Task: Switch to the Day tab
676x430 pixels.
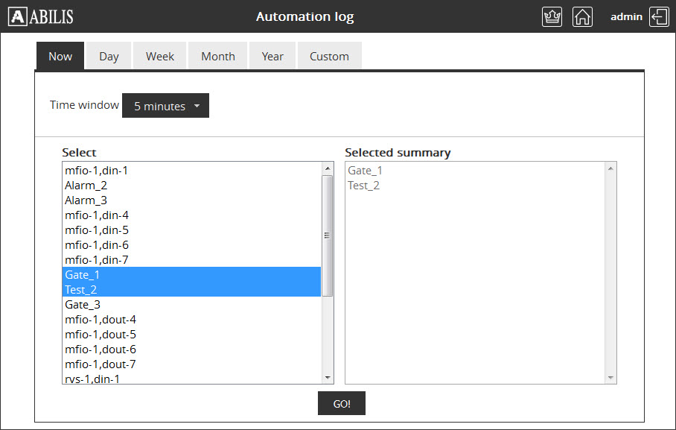Action: tap(109, 57)
